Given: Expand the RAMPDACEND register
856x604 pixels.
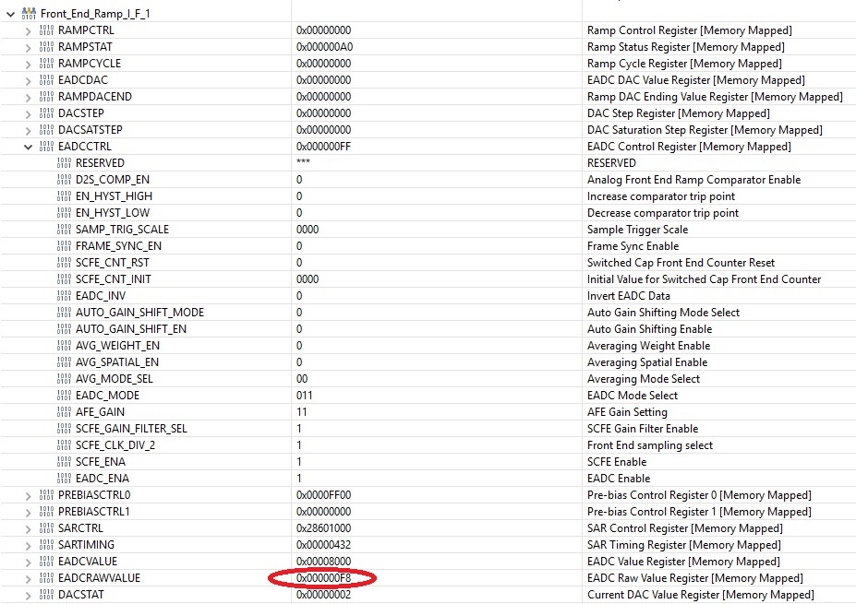Looking at the screenshot, I should coord(28,98).
